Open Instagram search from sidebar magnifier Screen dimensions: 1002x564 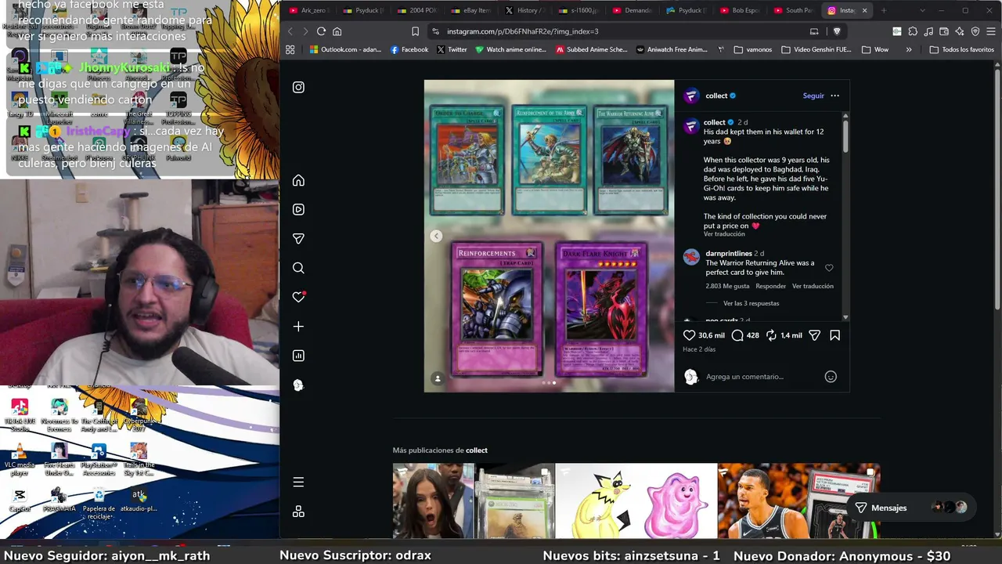click(x=298, y=268)
